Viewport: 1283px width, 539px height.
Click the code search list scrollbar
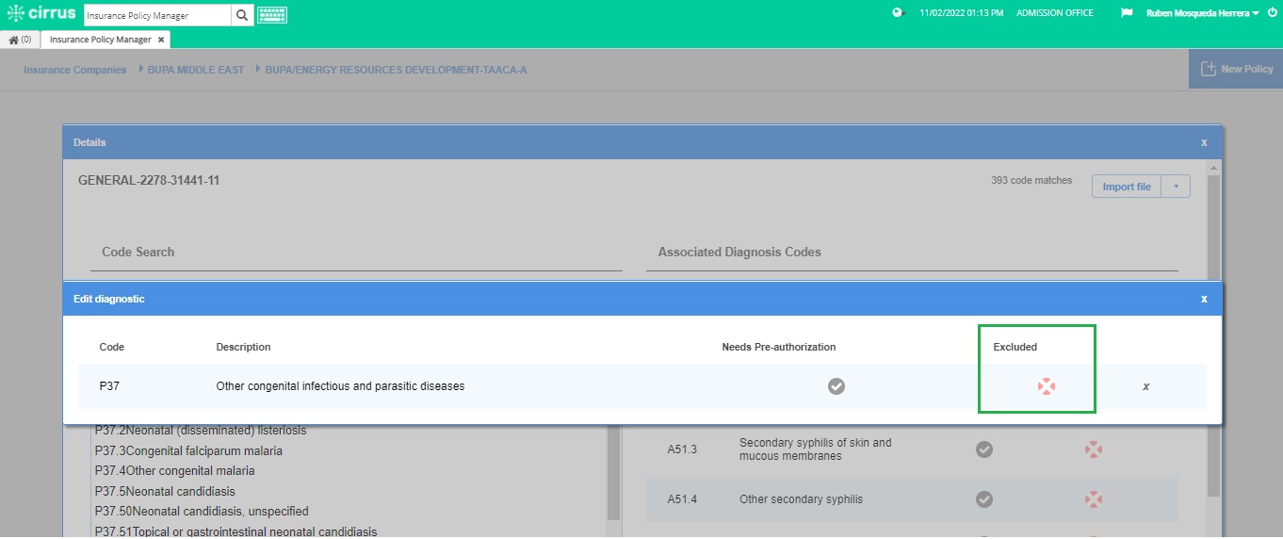tap(614, 471)
